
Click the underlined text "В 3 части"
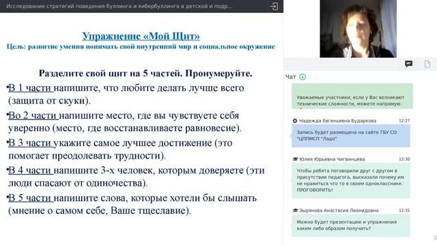tap(31, 143)
